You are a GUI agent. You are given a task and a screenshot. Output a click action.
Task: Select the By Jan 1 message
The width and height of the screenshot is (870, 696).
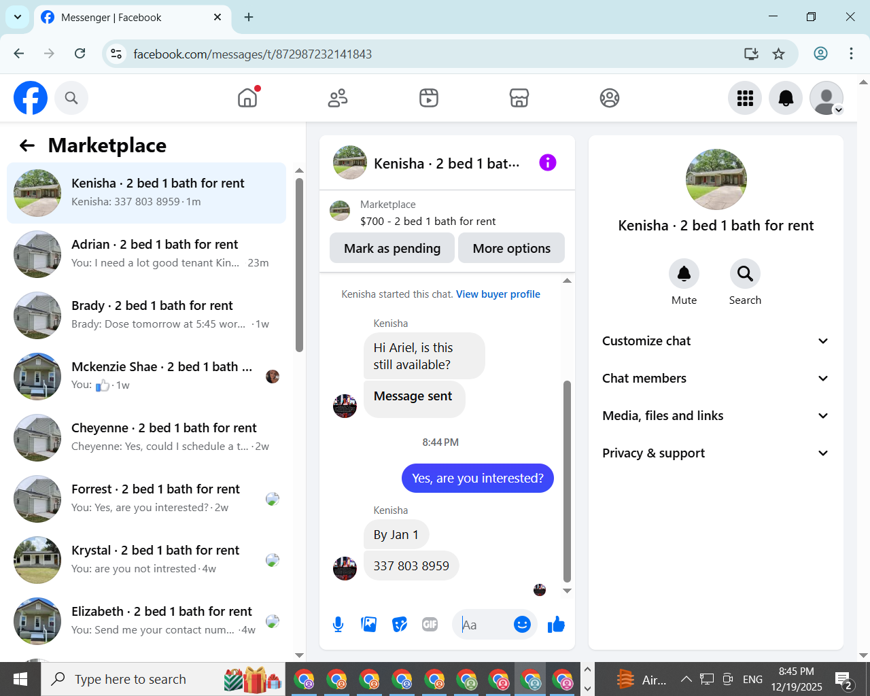point(396,535)
